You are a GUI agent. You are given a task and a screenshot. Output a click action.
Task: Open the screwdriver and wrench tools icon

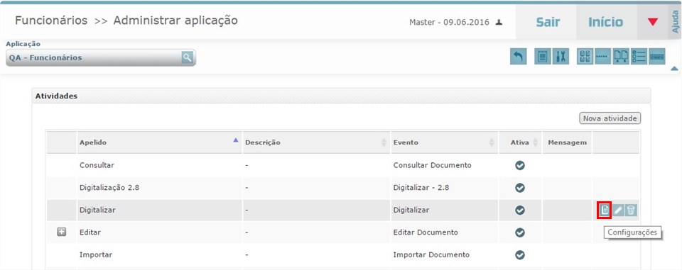click(x=561, y=57)
